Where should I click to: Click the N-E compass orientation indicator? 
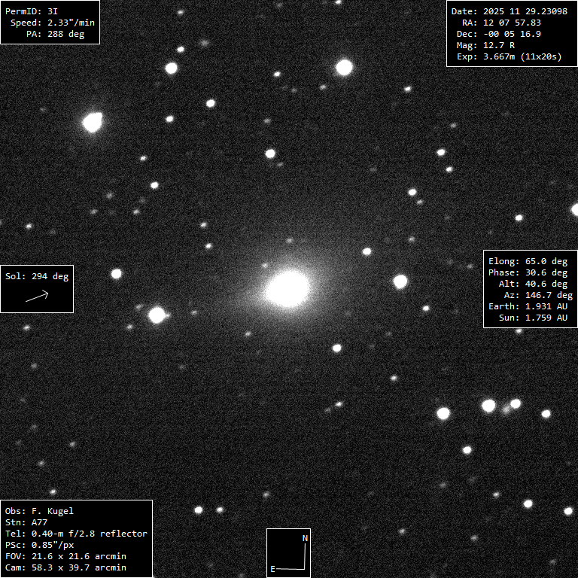click(289, 552)
